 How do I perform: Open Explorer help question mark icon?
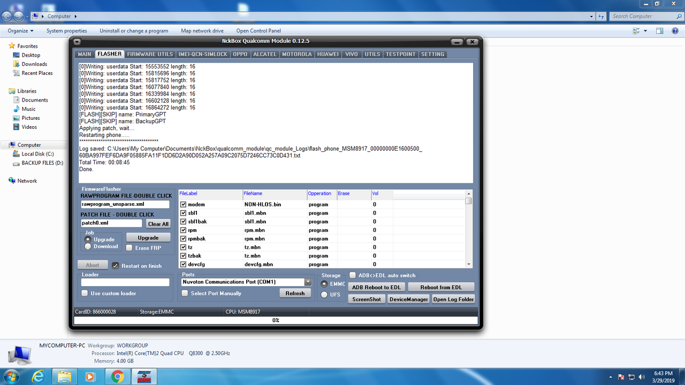676,30
